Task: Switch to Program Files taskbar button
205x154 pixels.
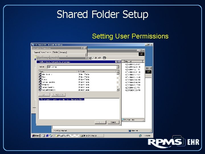Action: click(x=67, y=135)
